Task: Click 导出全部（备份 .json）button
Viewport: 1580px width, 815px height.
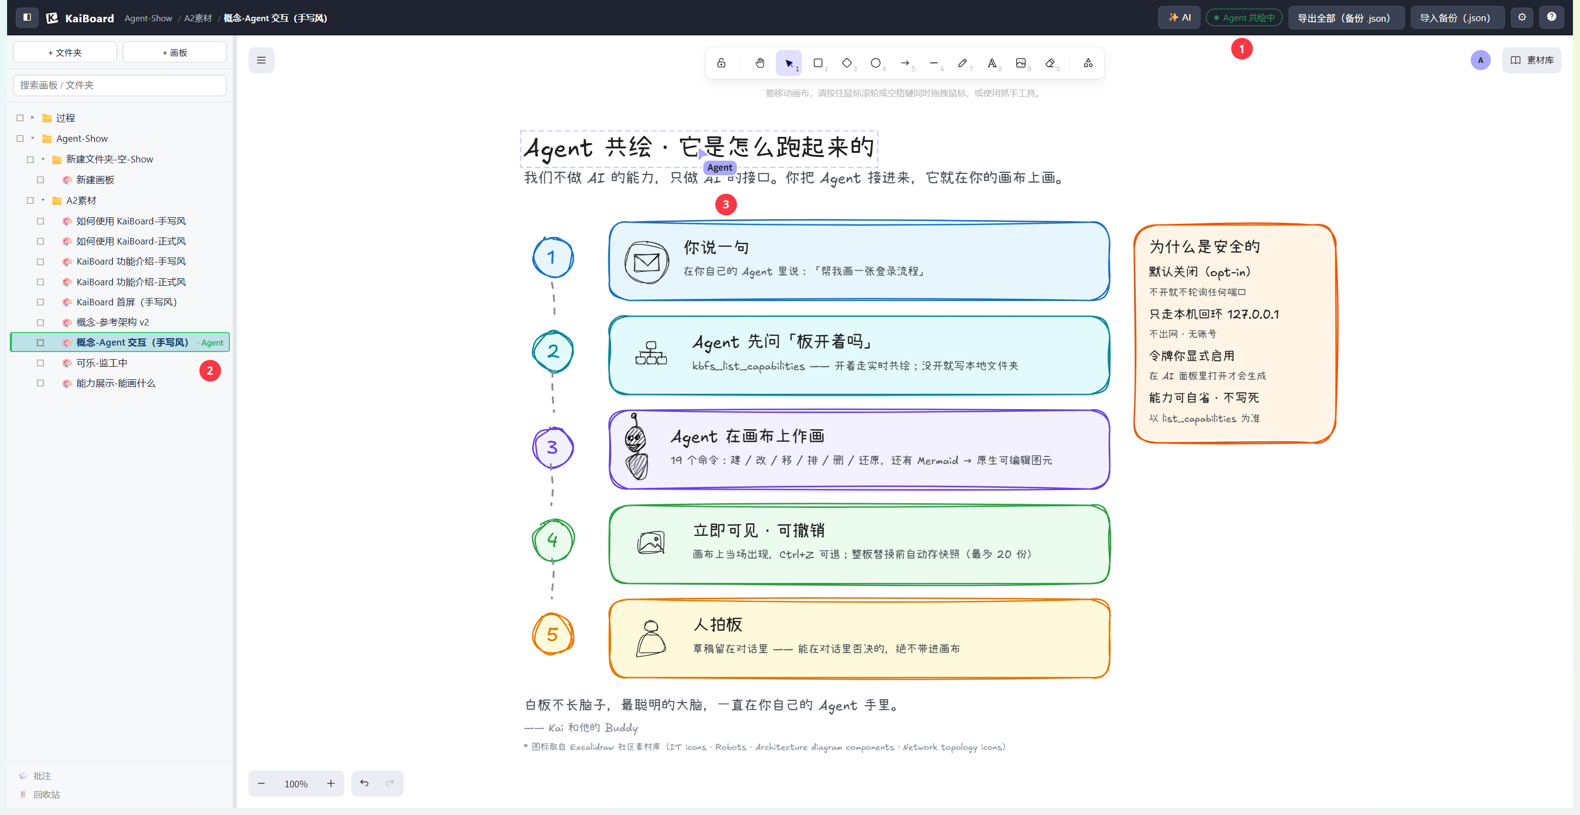Action: tap(1346, 17)
